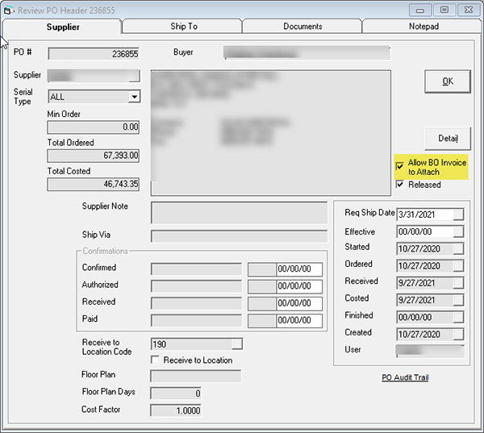The height and width of the screenshot is (433, 484).
Task: Click the Paid name field
Action: pyautogui.click(x=196, y=320)
